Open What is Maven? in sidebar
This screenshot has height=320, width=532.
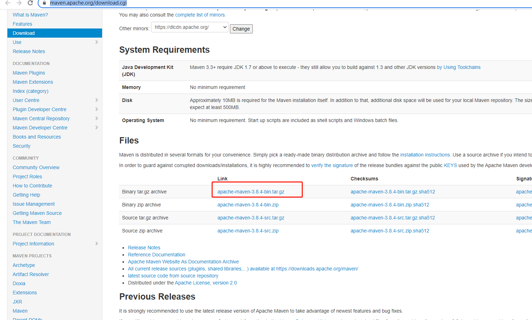click(x=30, y=15)
